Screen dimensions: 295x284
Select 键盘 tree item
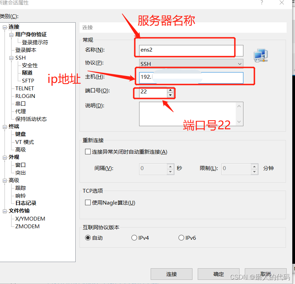pos(20,134)
